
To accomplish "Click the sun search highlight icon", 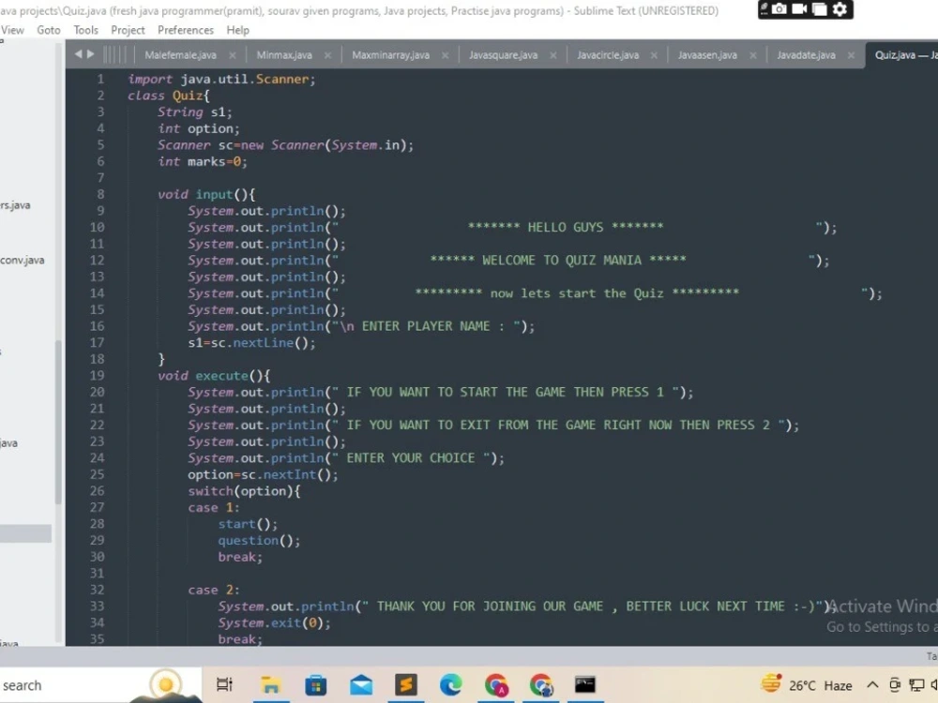I will coord(166,685).
